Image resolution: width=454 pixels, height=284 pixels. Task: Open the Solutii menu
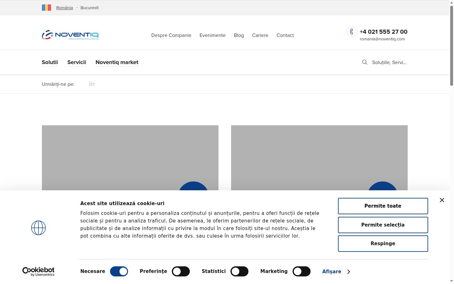point(50,62)
